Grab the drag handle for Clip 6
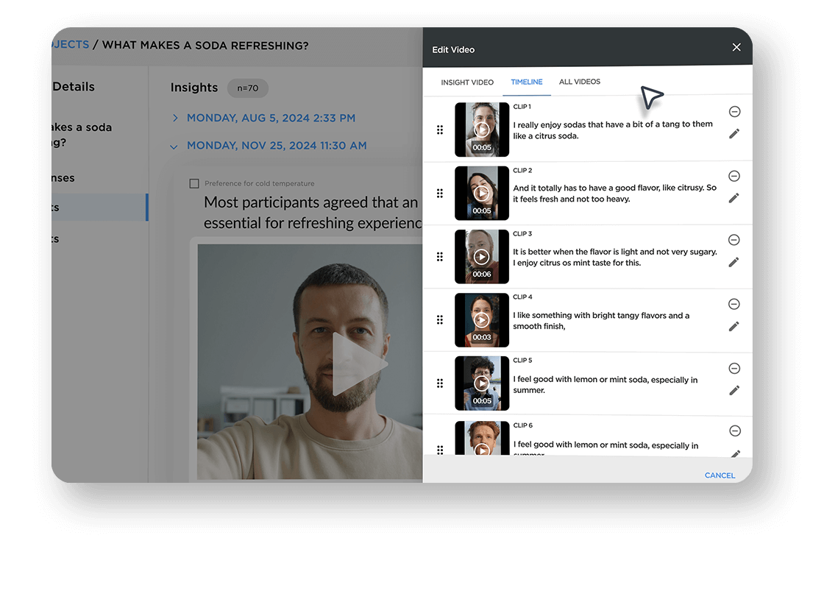The width and height of the screenshot is (838, 591). tap(440, 450)
